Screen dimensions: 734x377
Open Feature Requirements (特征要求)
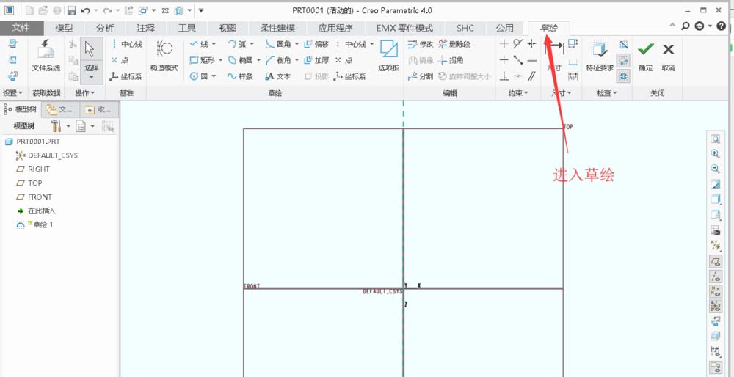(x=600, y=56)
